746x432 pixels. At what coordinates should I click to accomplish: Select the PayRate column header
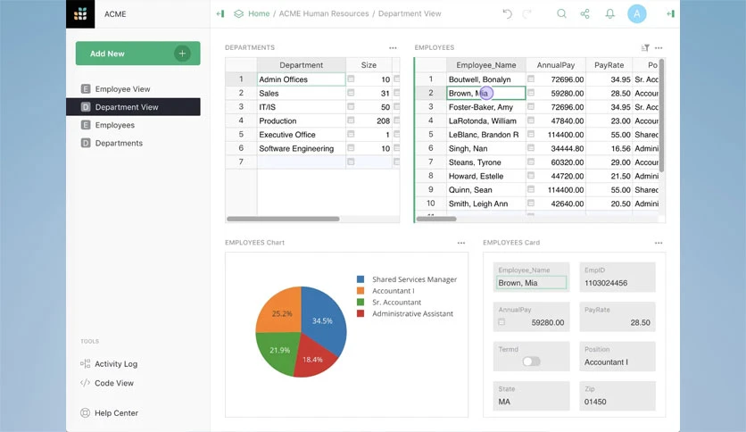point(609,65)
